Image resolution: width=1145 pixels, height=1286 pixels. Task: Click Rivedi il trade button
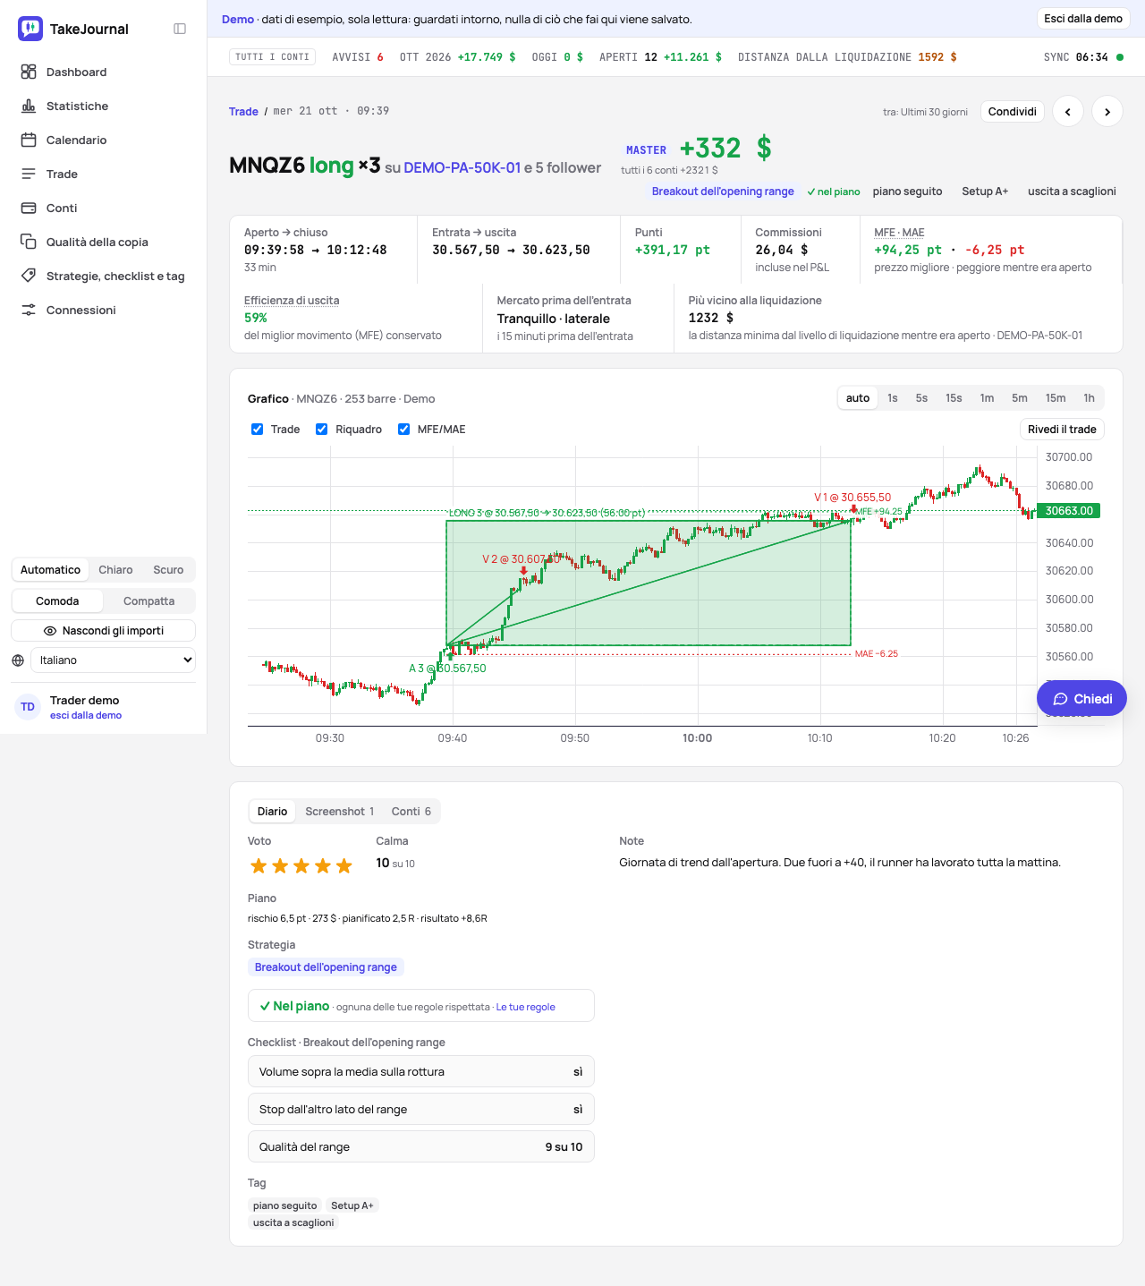[x=1062, y=430]
